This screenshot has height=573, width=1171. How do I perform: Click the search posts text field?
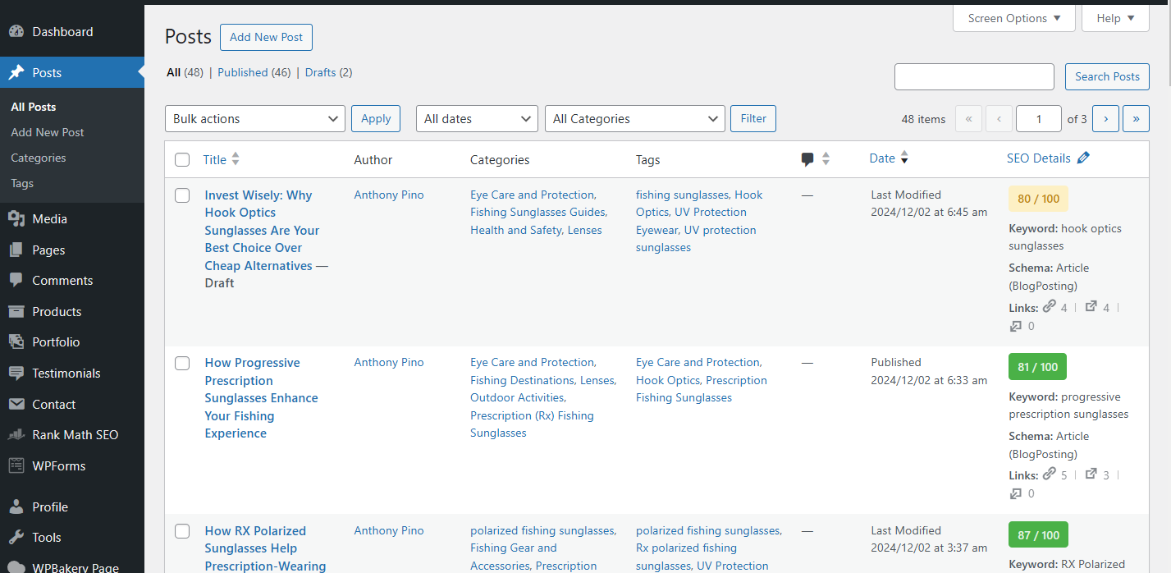pos(974,76)
